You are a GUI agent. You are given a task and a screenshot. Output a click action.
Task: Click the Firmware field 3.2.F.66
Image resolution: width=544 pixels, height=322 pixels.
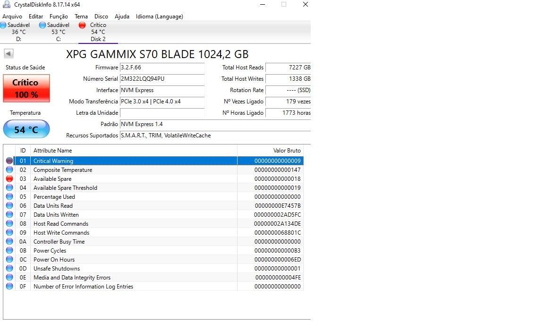point(162,68)
